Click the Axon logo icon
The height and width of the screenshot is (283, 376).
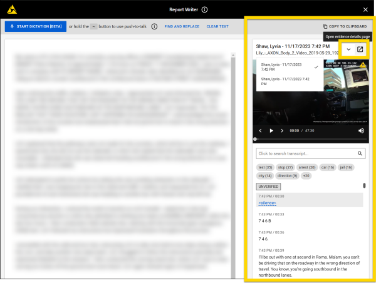(11, 9)
